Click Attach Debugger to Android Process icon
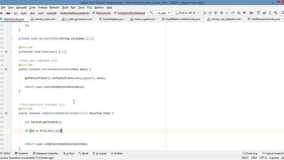Image resolution: width=284 pixels, height=160 pixels. coord(239,13)
